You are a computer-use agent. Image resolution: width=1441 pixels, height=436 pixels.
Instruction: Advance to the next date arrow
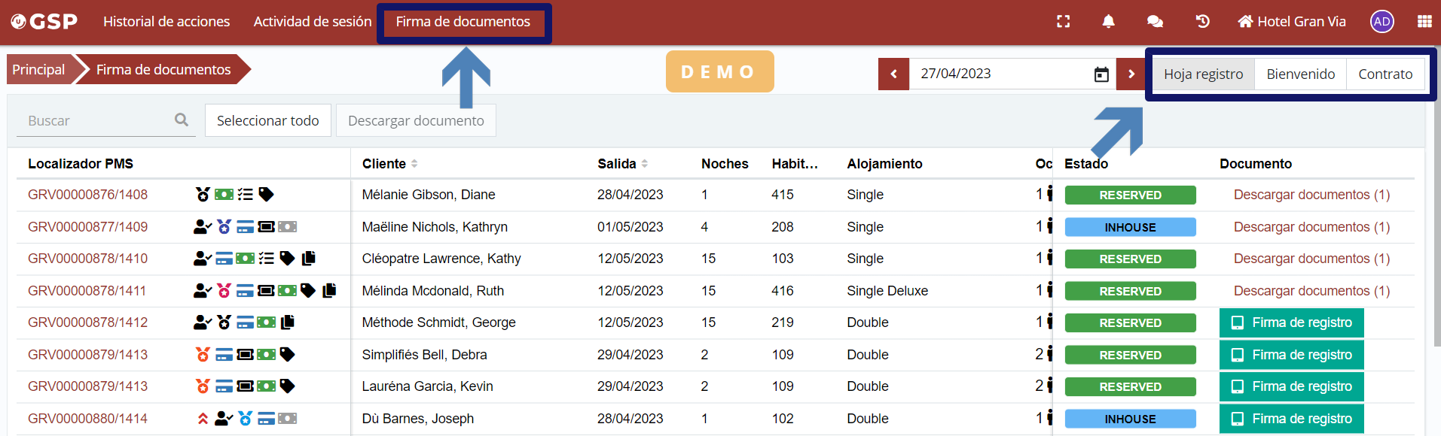pos(1131,74)
